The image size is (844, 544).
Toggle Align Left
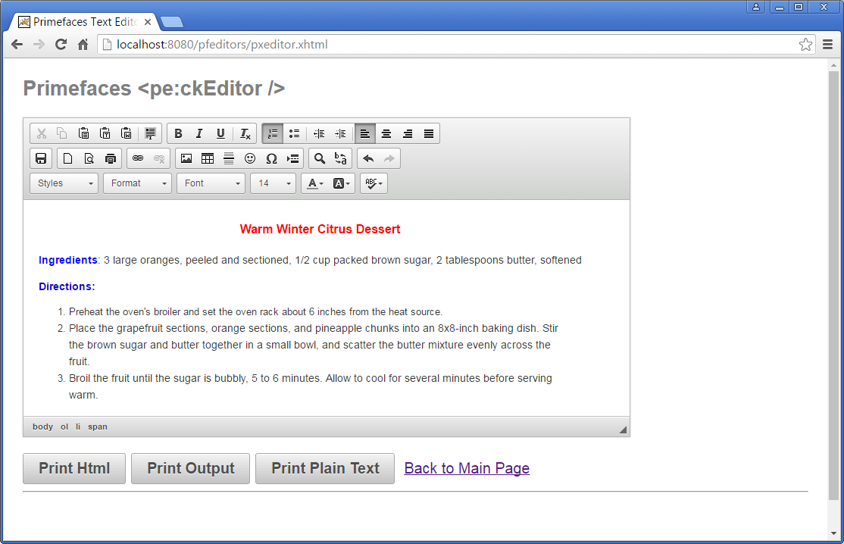365,133
